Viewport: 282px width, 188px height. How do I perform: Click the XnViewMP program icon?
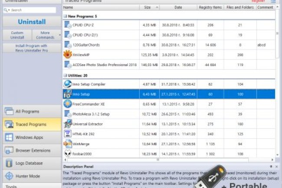pyautogui.click(x=68, y=54)
